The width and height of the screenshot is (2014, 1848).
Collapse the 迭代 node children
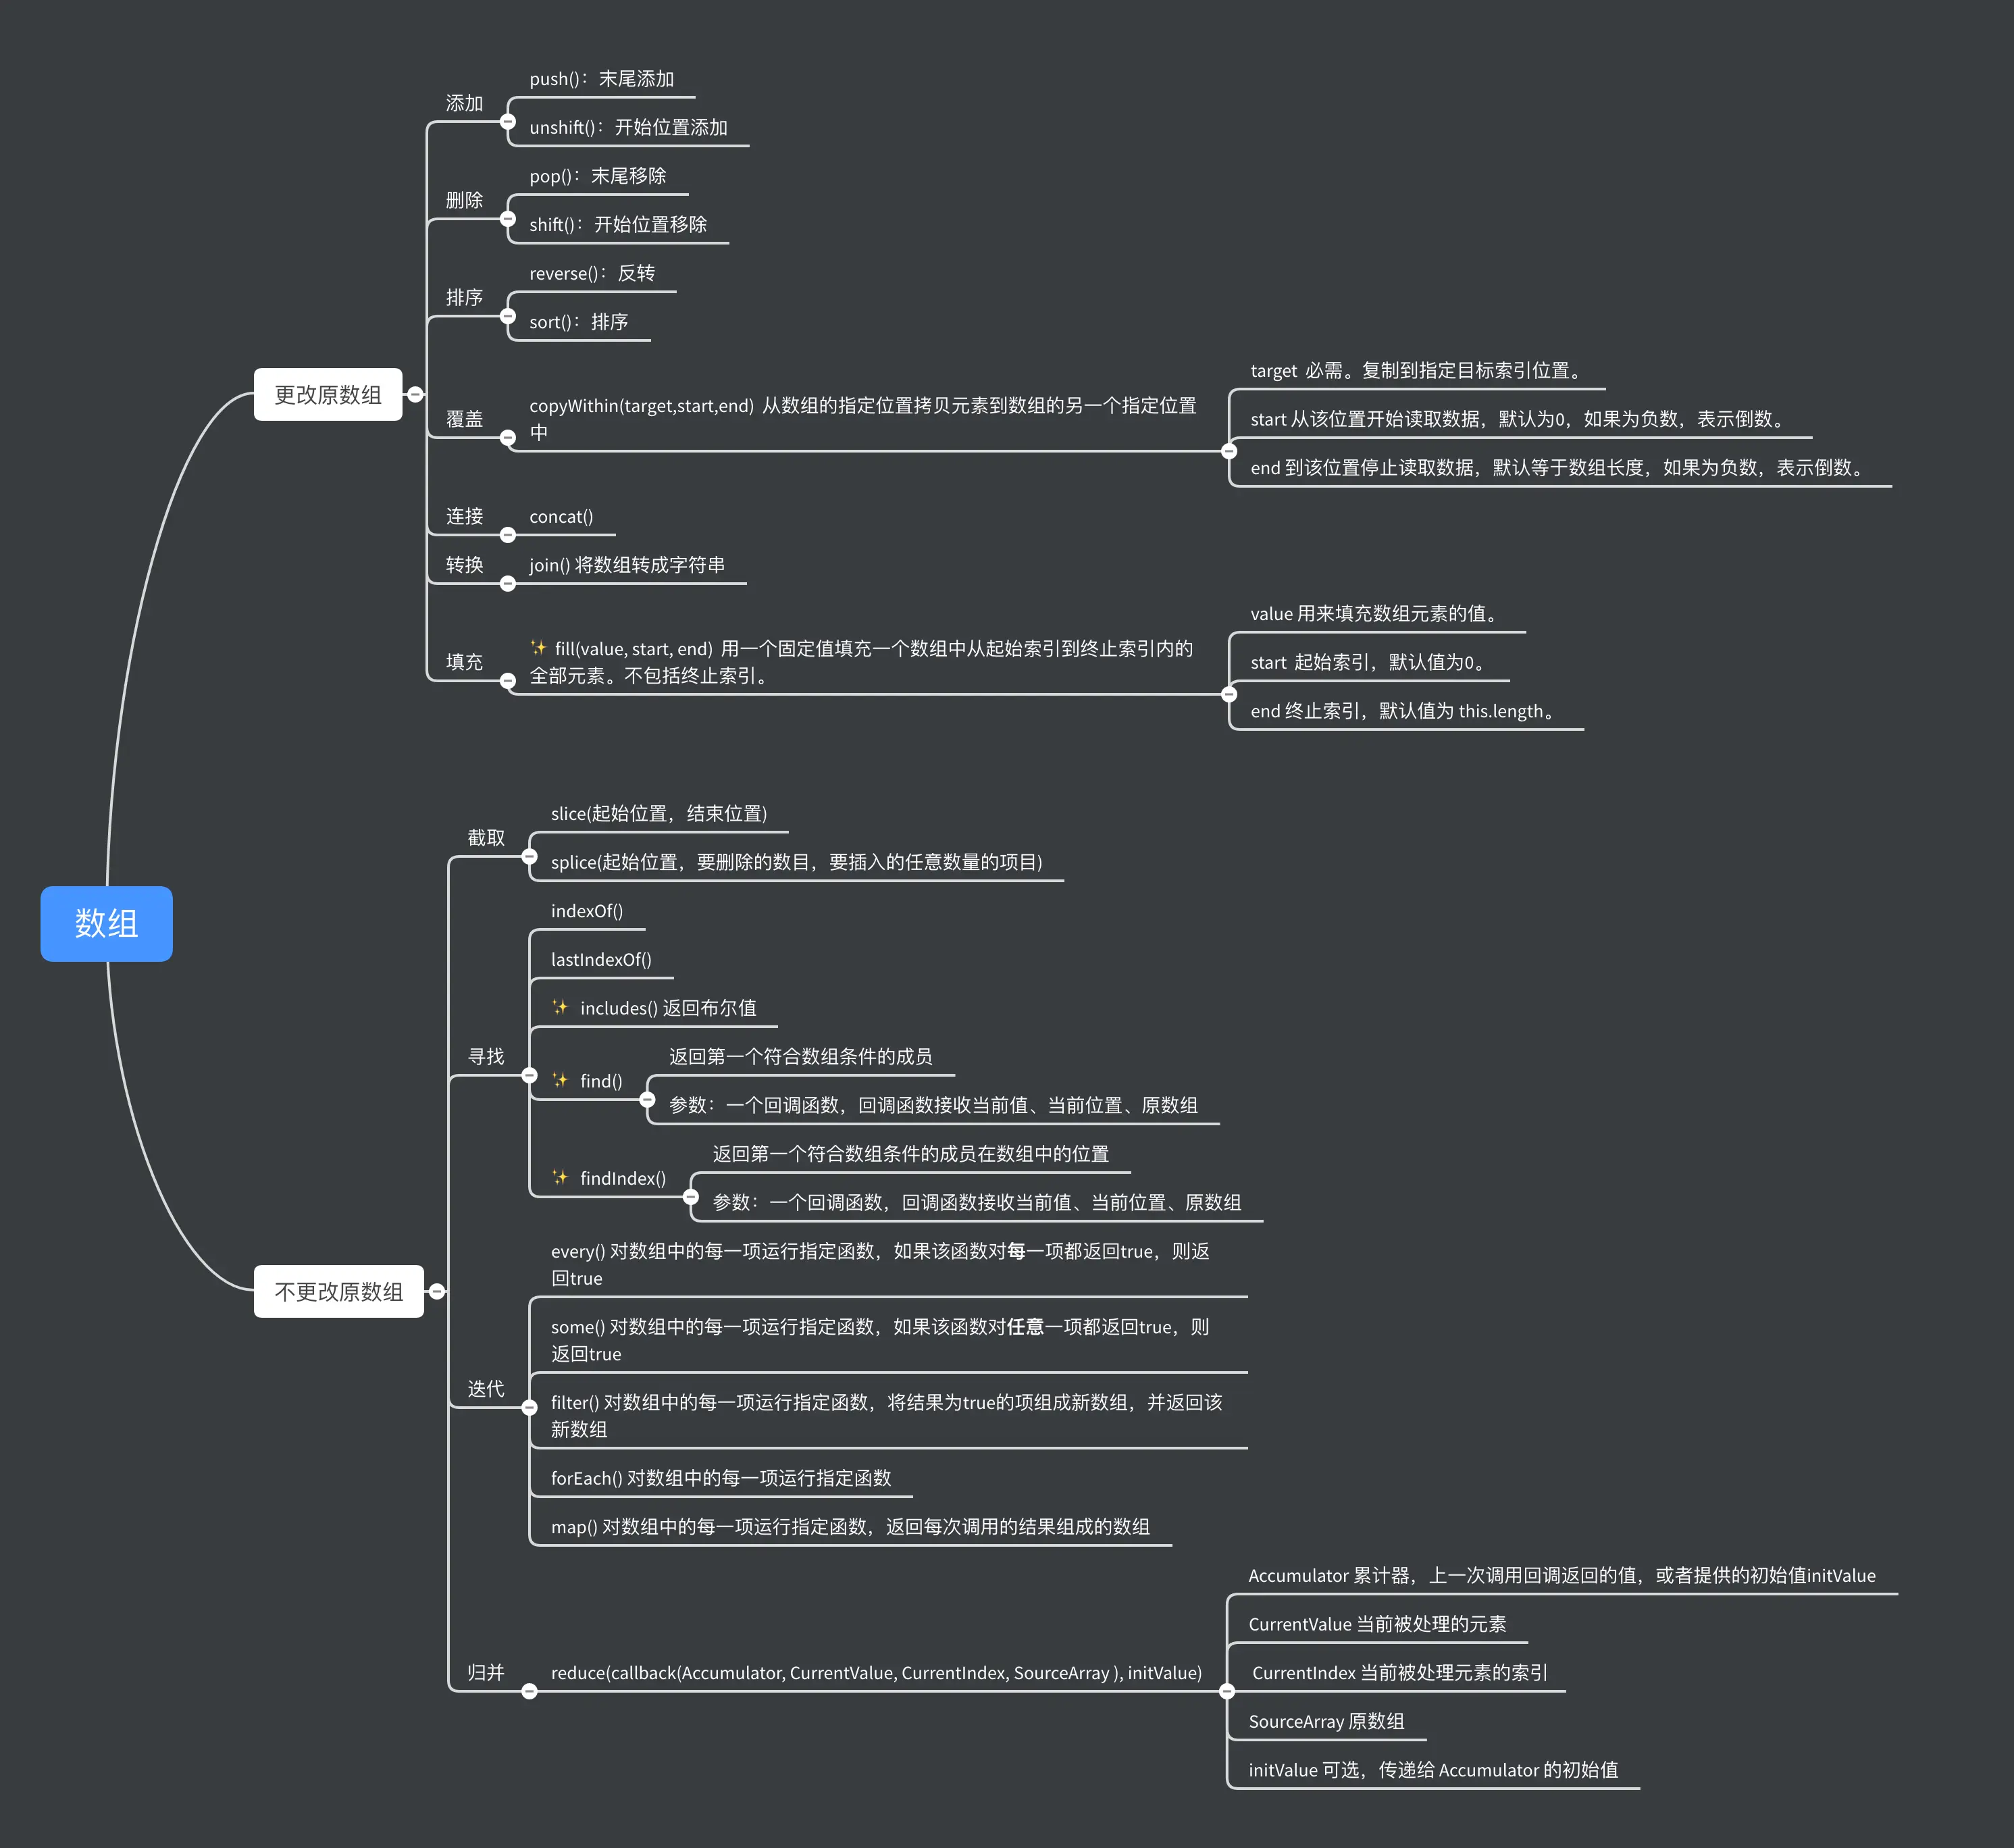pos(530,1407)
